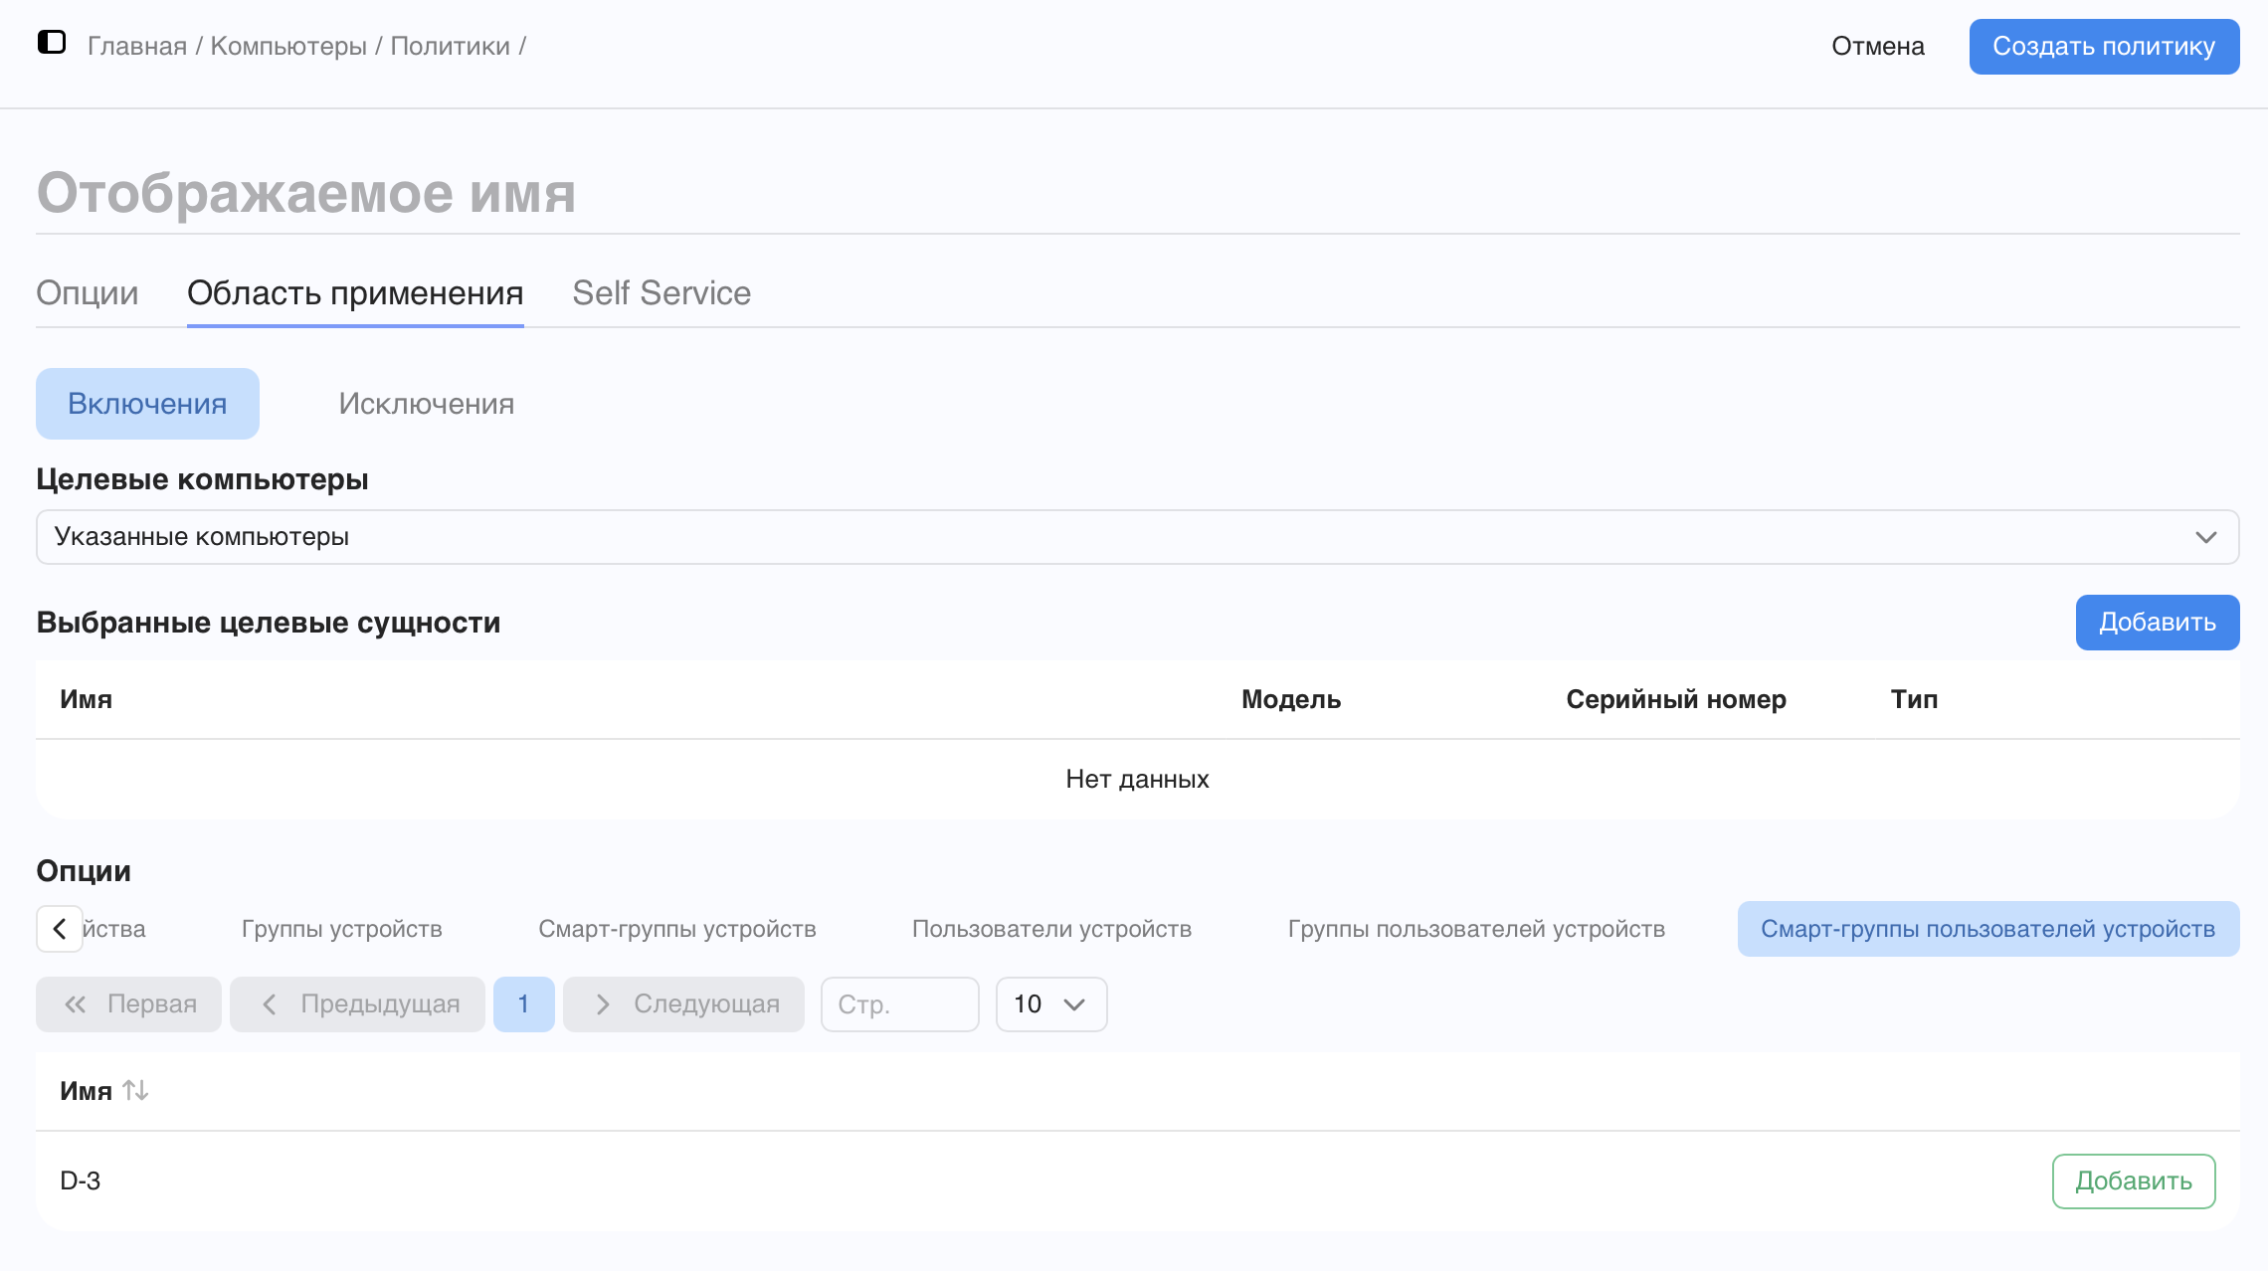Open the Группы пользователей устройств tab
2268x1271 pixels.
1476,929
